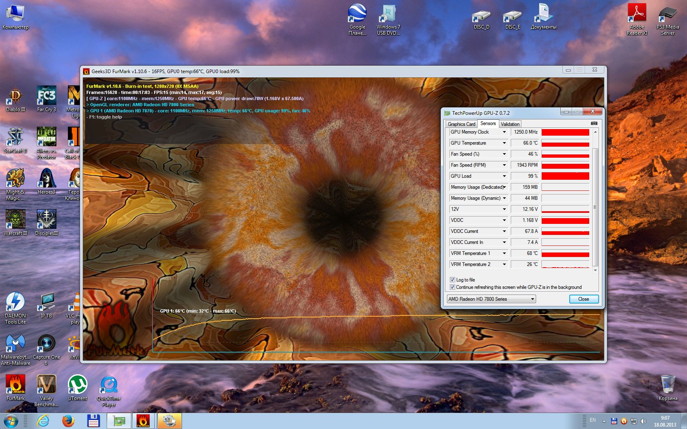
Task: Select the Sensors tab in GPU-Z
Action: (x=488, y=123)
